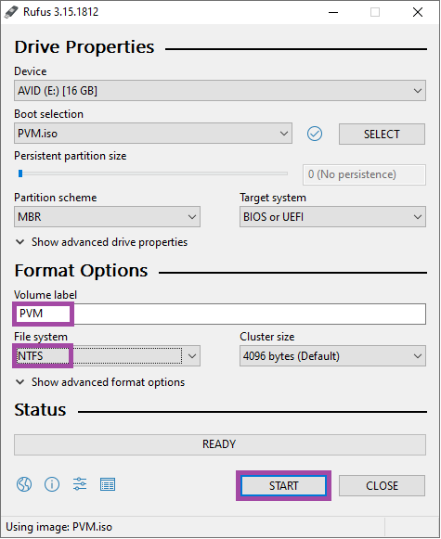Screen dimensions: 441x539
Task: Show the log window icon
Action: pos(108,484)
